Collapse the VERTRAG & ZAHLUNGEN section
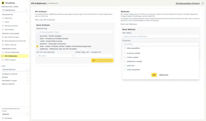This screenshot has width=206, height=121. (14, 33)
